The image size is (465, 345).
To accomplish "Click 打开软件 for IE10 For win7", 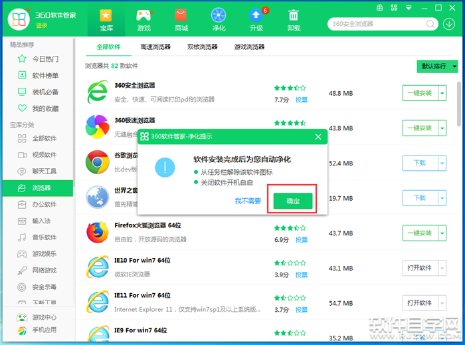I will tap(420, 268).
